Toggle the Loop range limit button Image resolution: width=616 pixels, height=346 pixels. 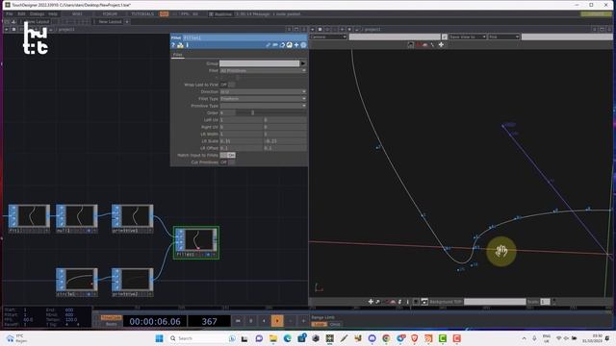pos(320,325)
